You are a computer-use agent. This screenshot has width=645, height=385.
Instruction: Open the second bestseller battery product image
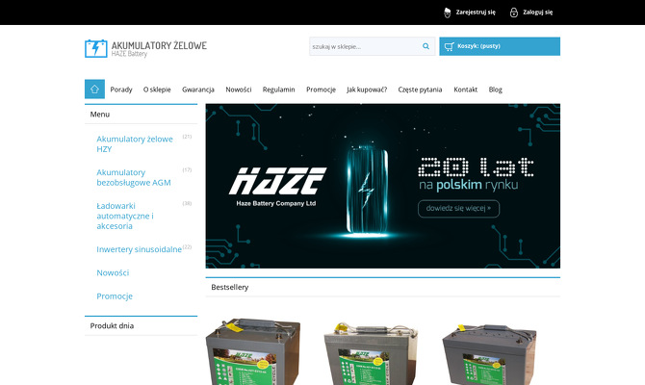tap(371, 354)
